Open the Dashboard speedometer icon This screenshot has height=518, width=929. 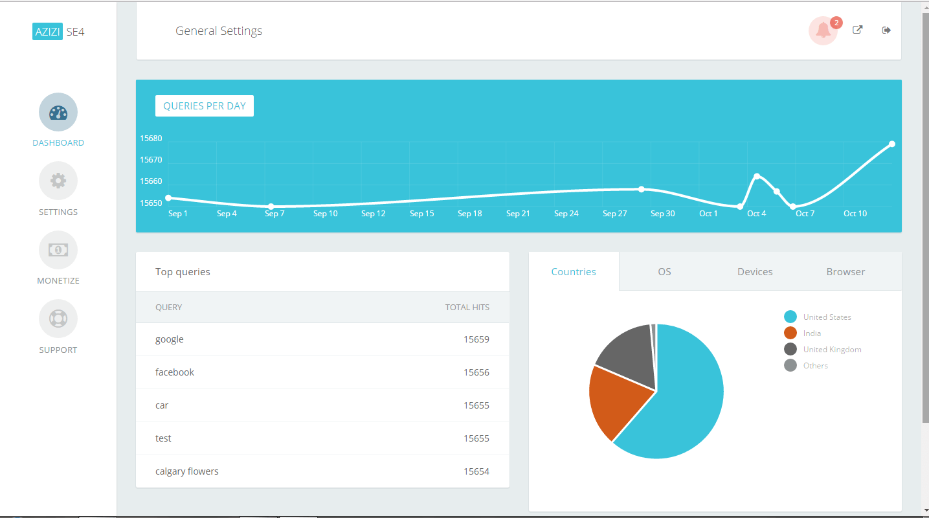[x=58, y=111]
